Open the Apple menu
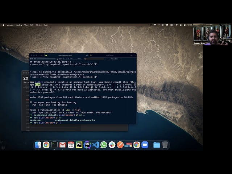 3,25
